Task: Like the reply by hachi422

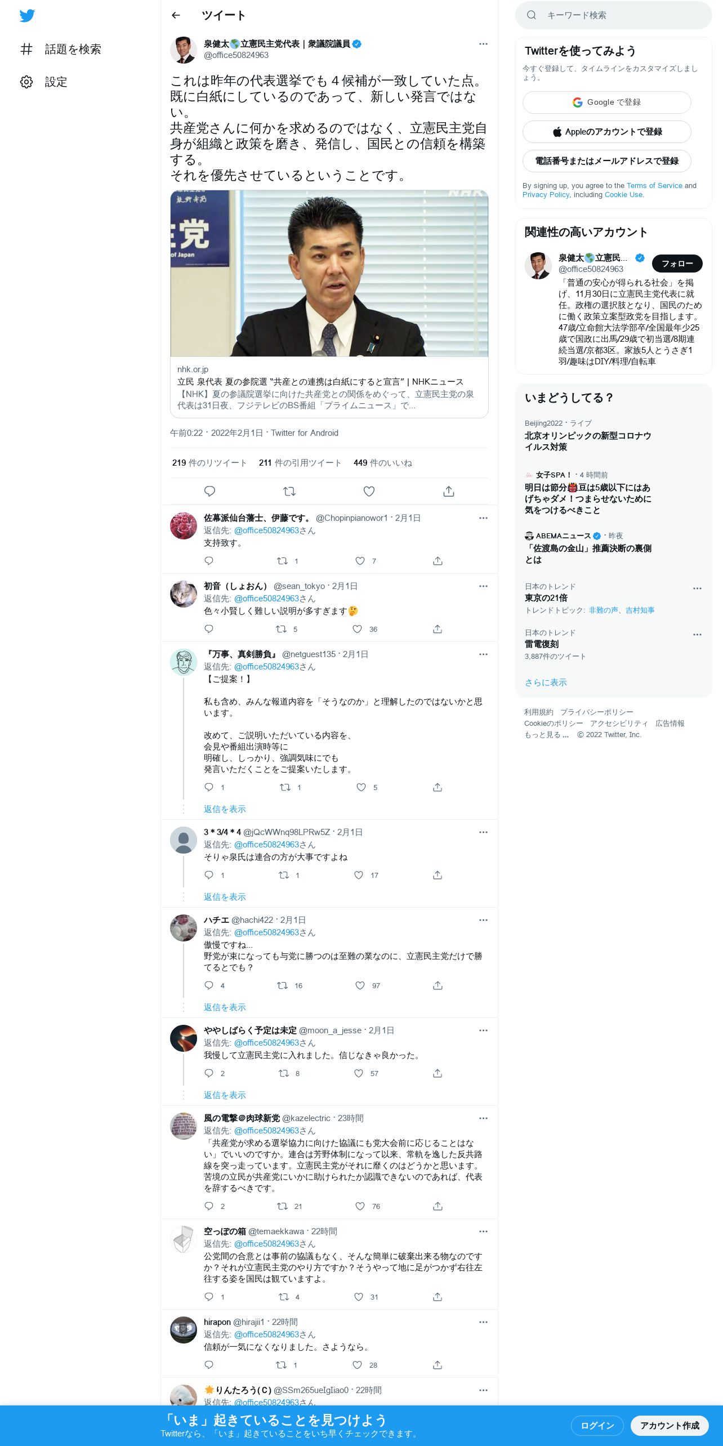Action: pos(360,985)
